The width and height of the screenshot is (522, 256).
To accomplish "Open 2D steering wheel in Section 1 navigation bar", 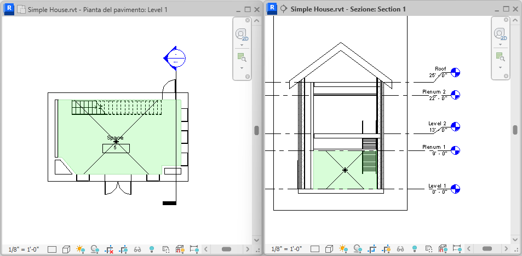I will 501,34.
